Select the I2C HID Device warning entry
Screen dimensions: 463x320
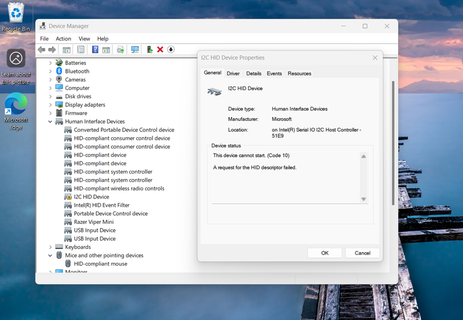[x=91, y=197]
